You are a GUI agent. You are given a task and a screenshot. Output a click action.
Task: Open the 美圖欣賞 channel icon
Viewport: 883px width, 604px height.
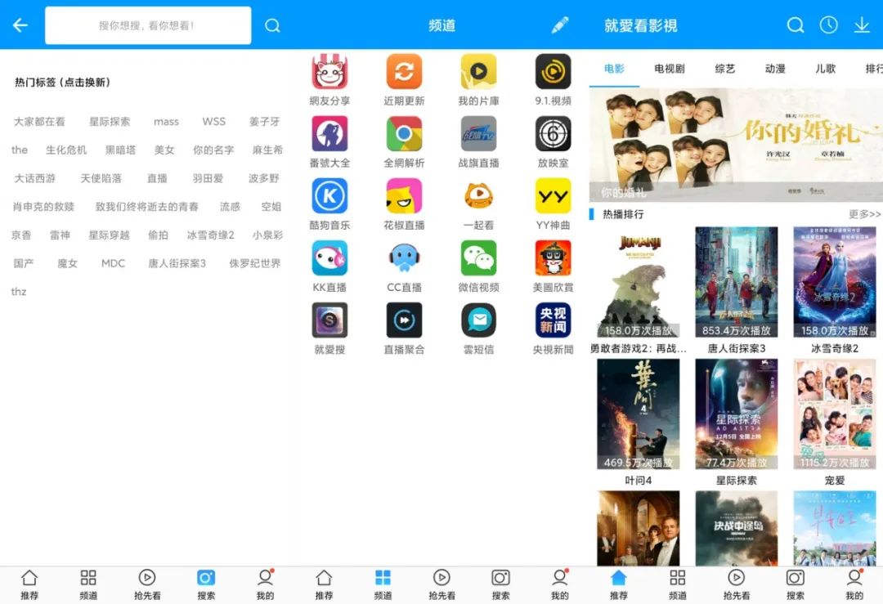[553, 257]
